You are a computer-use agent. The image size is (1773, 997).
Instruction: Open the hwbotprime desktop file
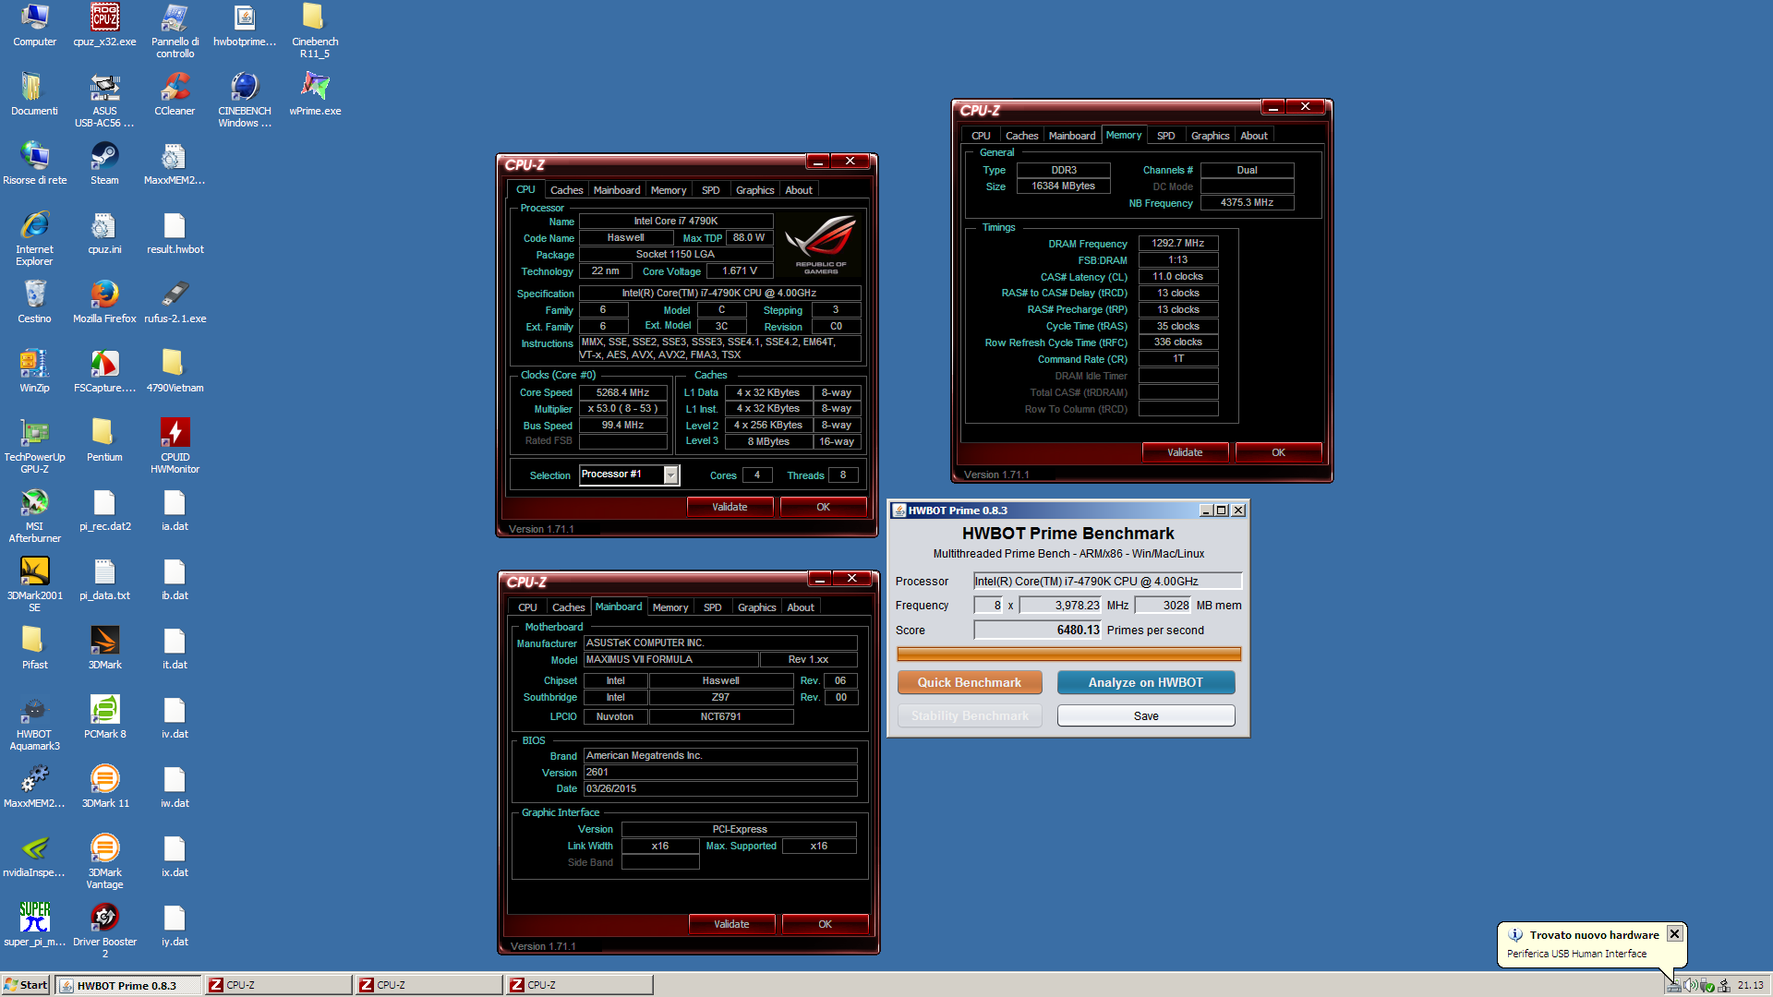pos(245,25)
